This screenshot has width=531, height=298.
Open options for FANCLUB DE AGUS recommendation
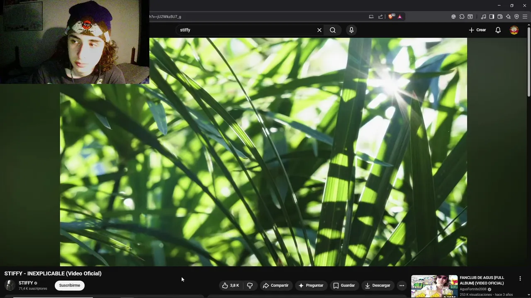[520, 279]
